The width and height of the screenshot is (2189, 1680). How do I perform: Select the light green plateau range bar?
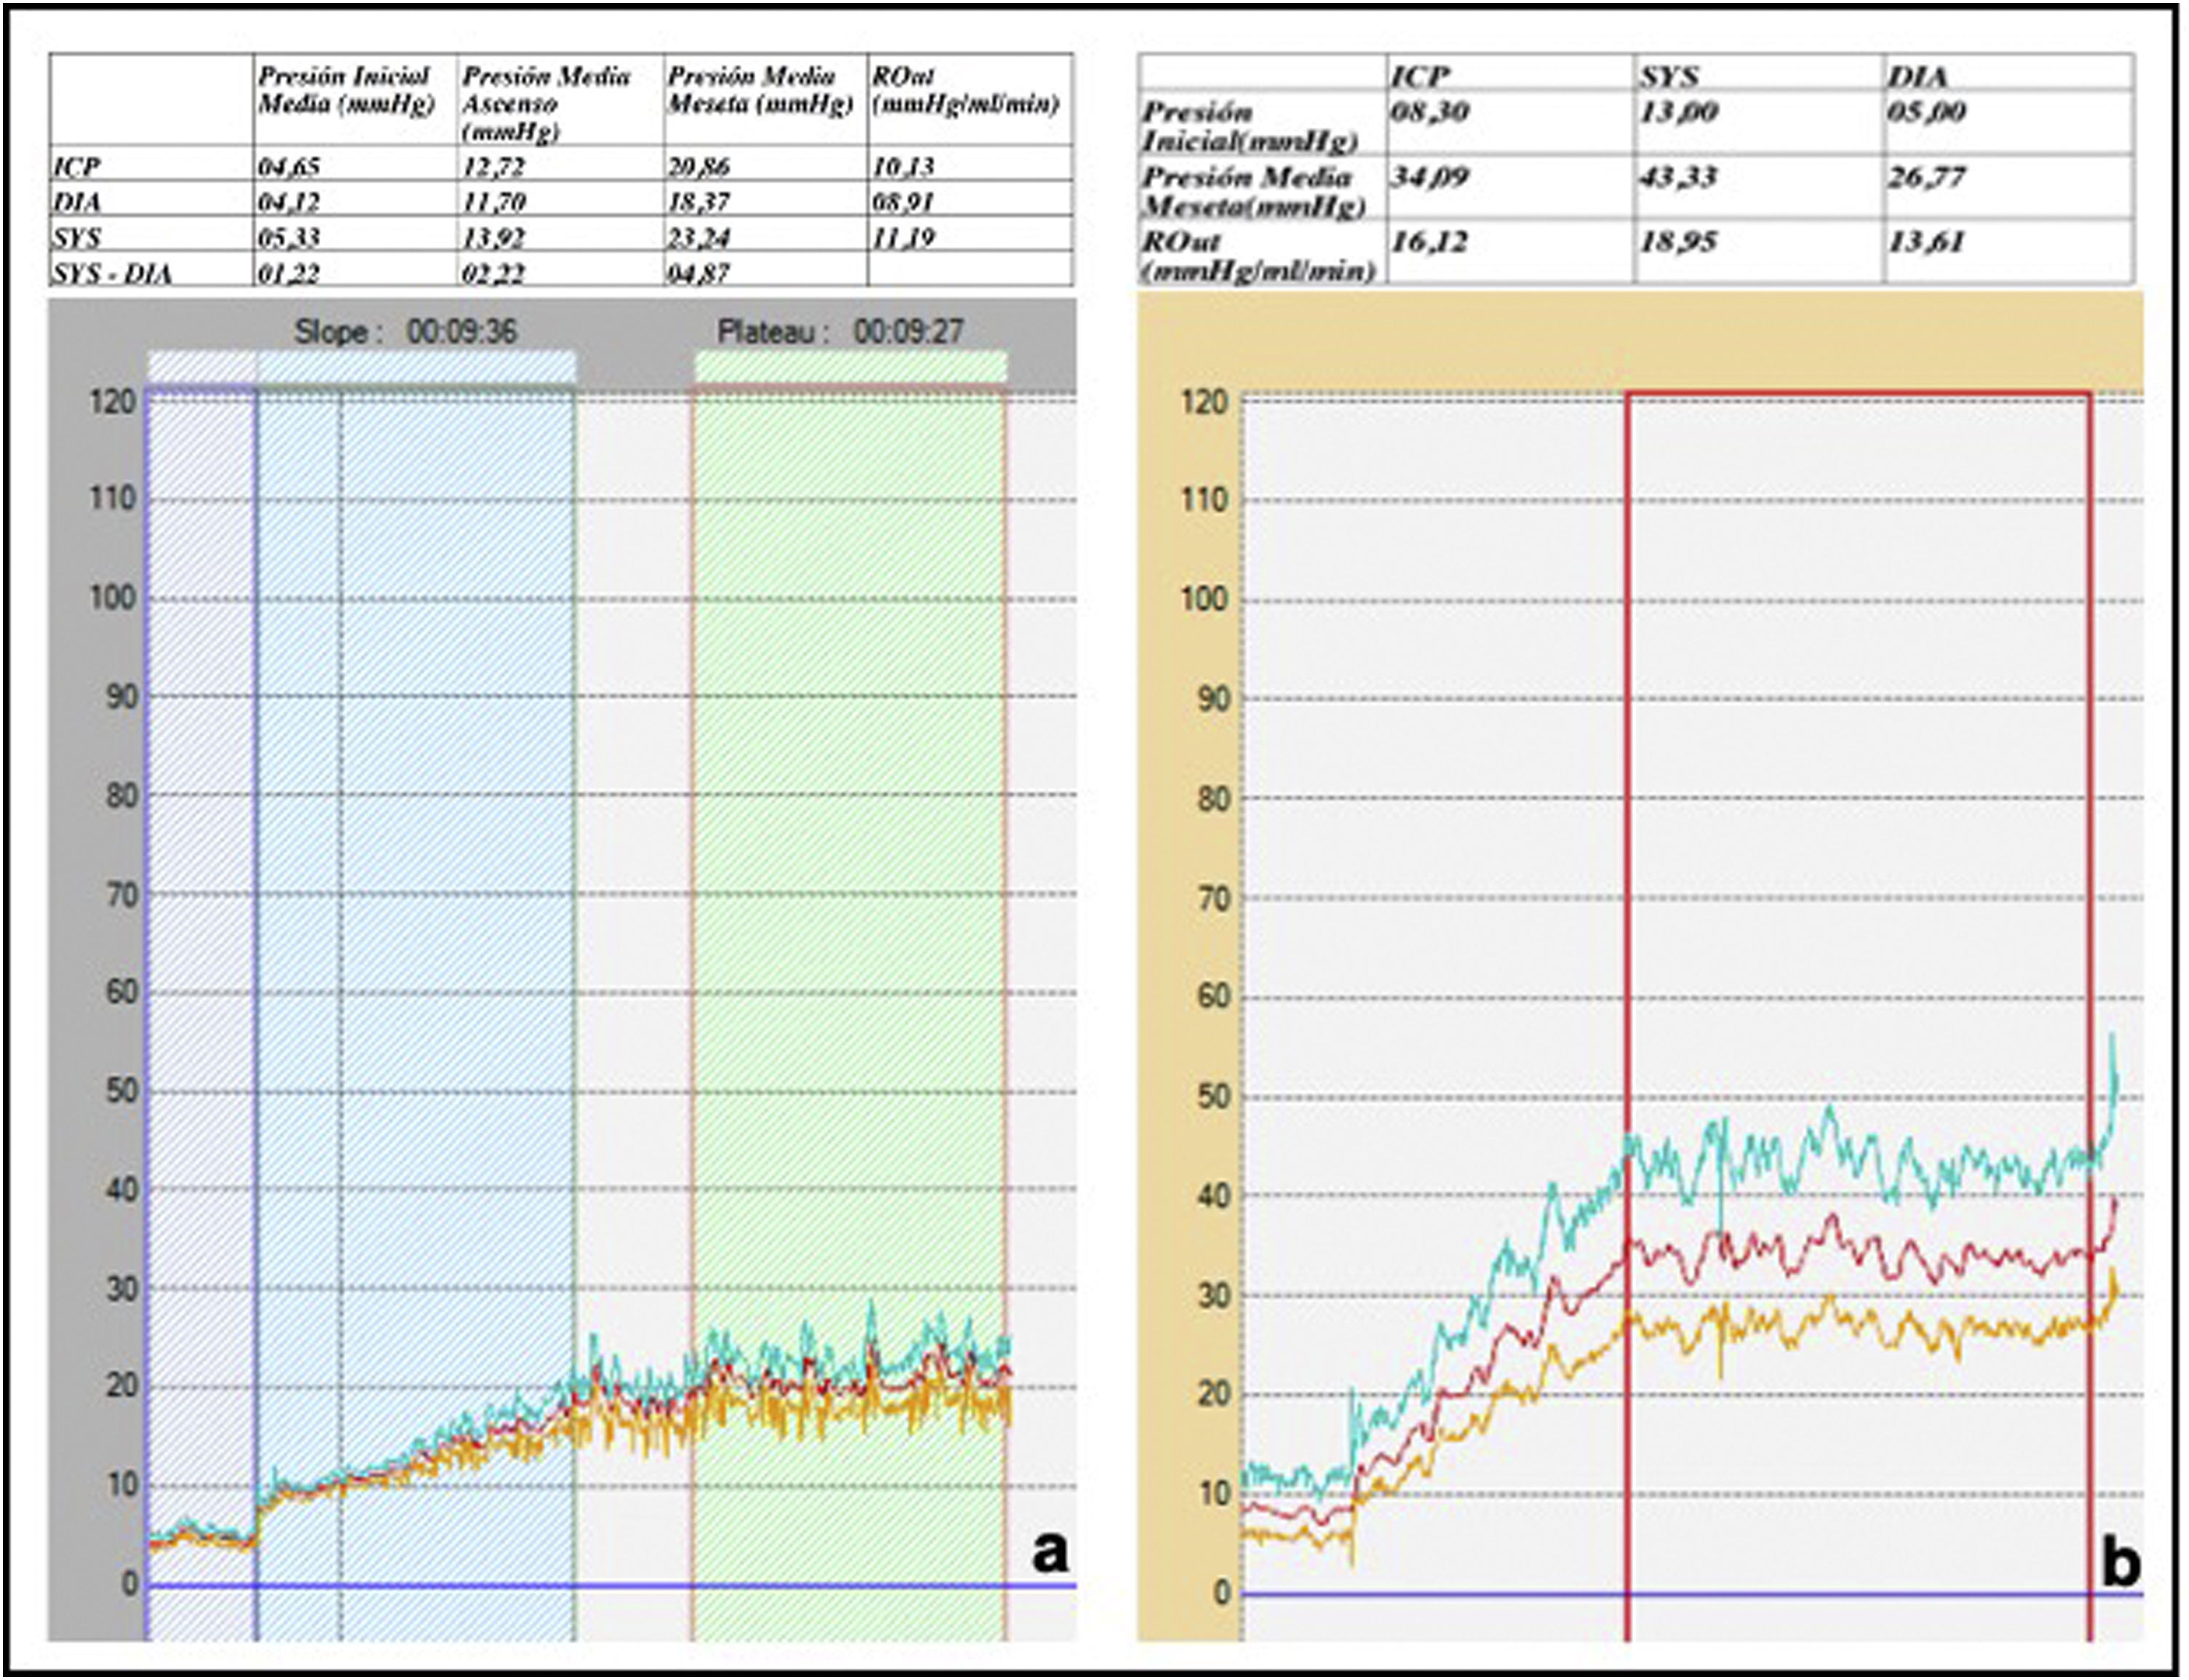[850, 366]
